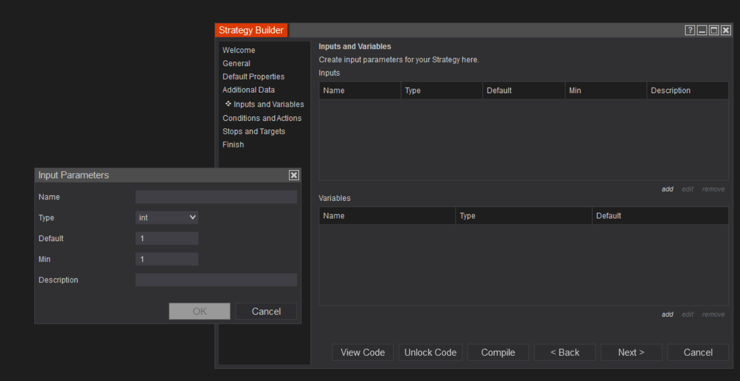Image resolution: width=740 pixels, height=381 pixels.
Task: Open the General section
Action: 237,63
